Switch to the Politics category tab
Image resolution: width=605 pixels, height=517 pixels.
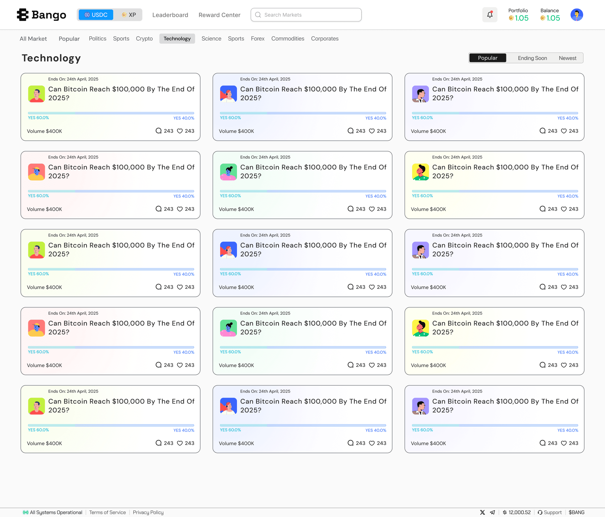pos(97,39)
